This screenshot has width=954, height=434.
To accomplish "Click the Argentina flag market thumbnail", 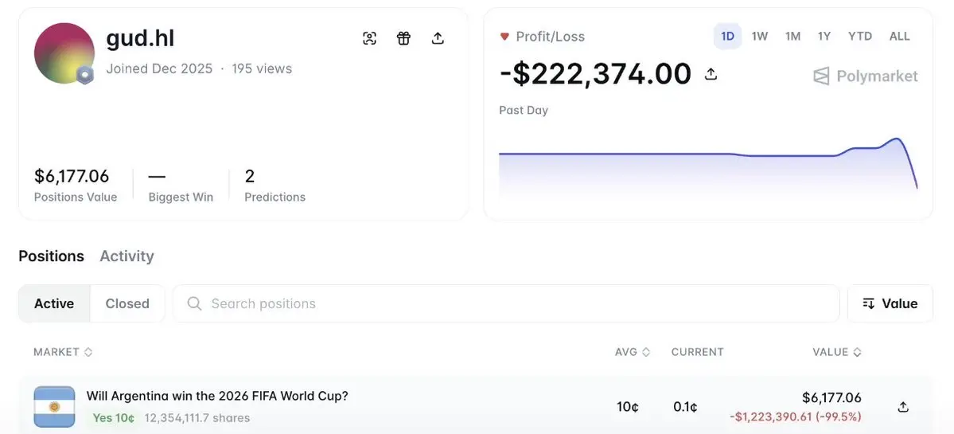I will click(54, 407).
